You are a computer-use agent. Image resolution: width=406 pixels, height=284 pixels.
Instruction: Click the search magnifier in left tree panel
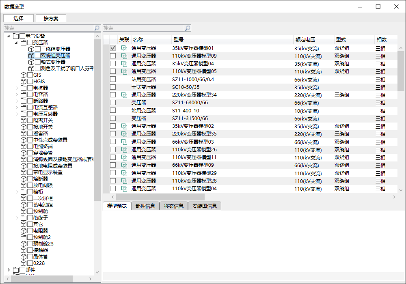(97, 28)
